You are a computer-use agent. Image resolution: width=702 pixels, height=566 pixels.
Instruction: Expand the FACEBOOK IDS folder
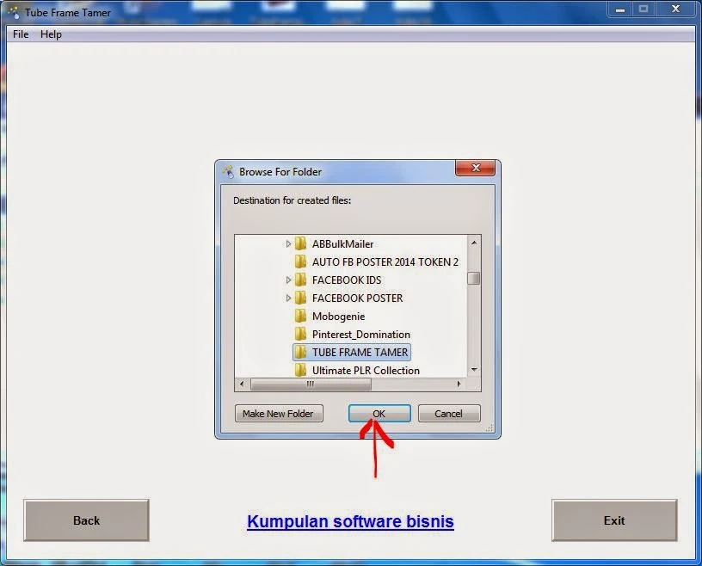click(x=288, y=280)
